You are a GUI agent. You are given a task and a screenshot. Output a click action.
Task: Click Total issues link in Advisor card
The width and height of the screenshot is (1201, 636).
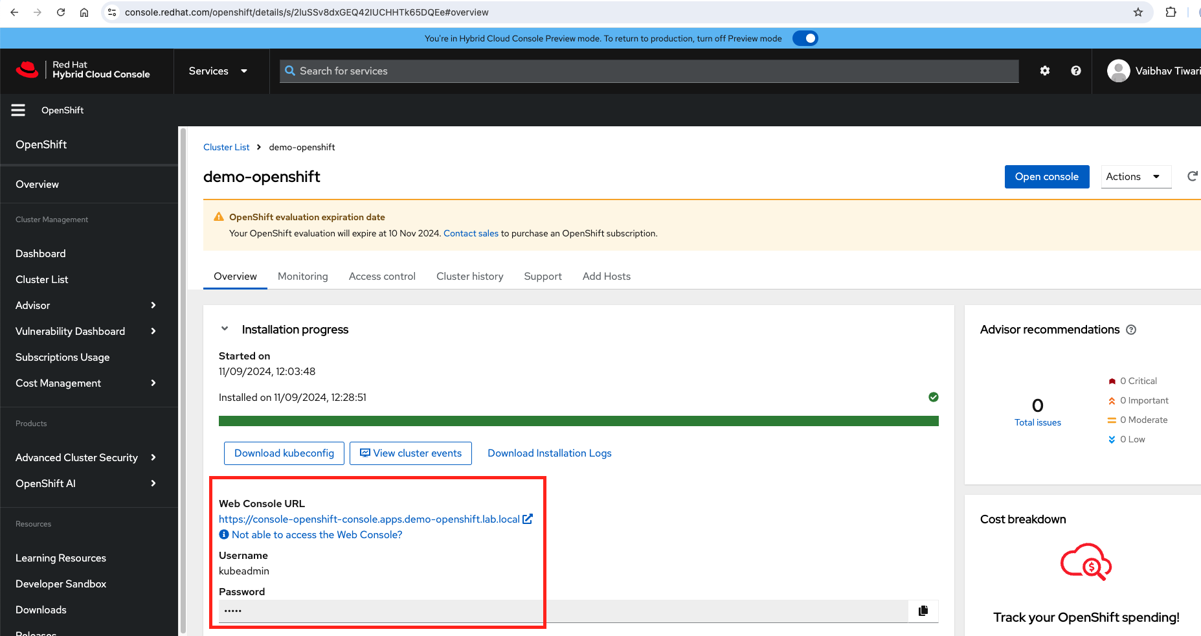tap(1037, 422)
